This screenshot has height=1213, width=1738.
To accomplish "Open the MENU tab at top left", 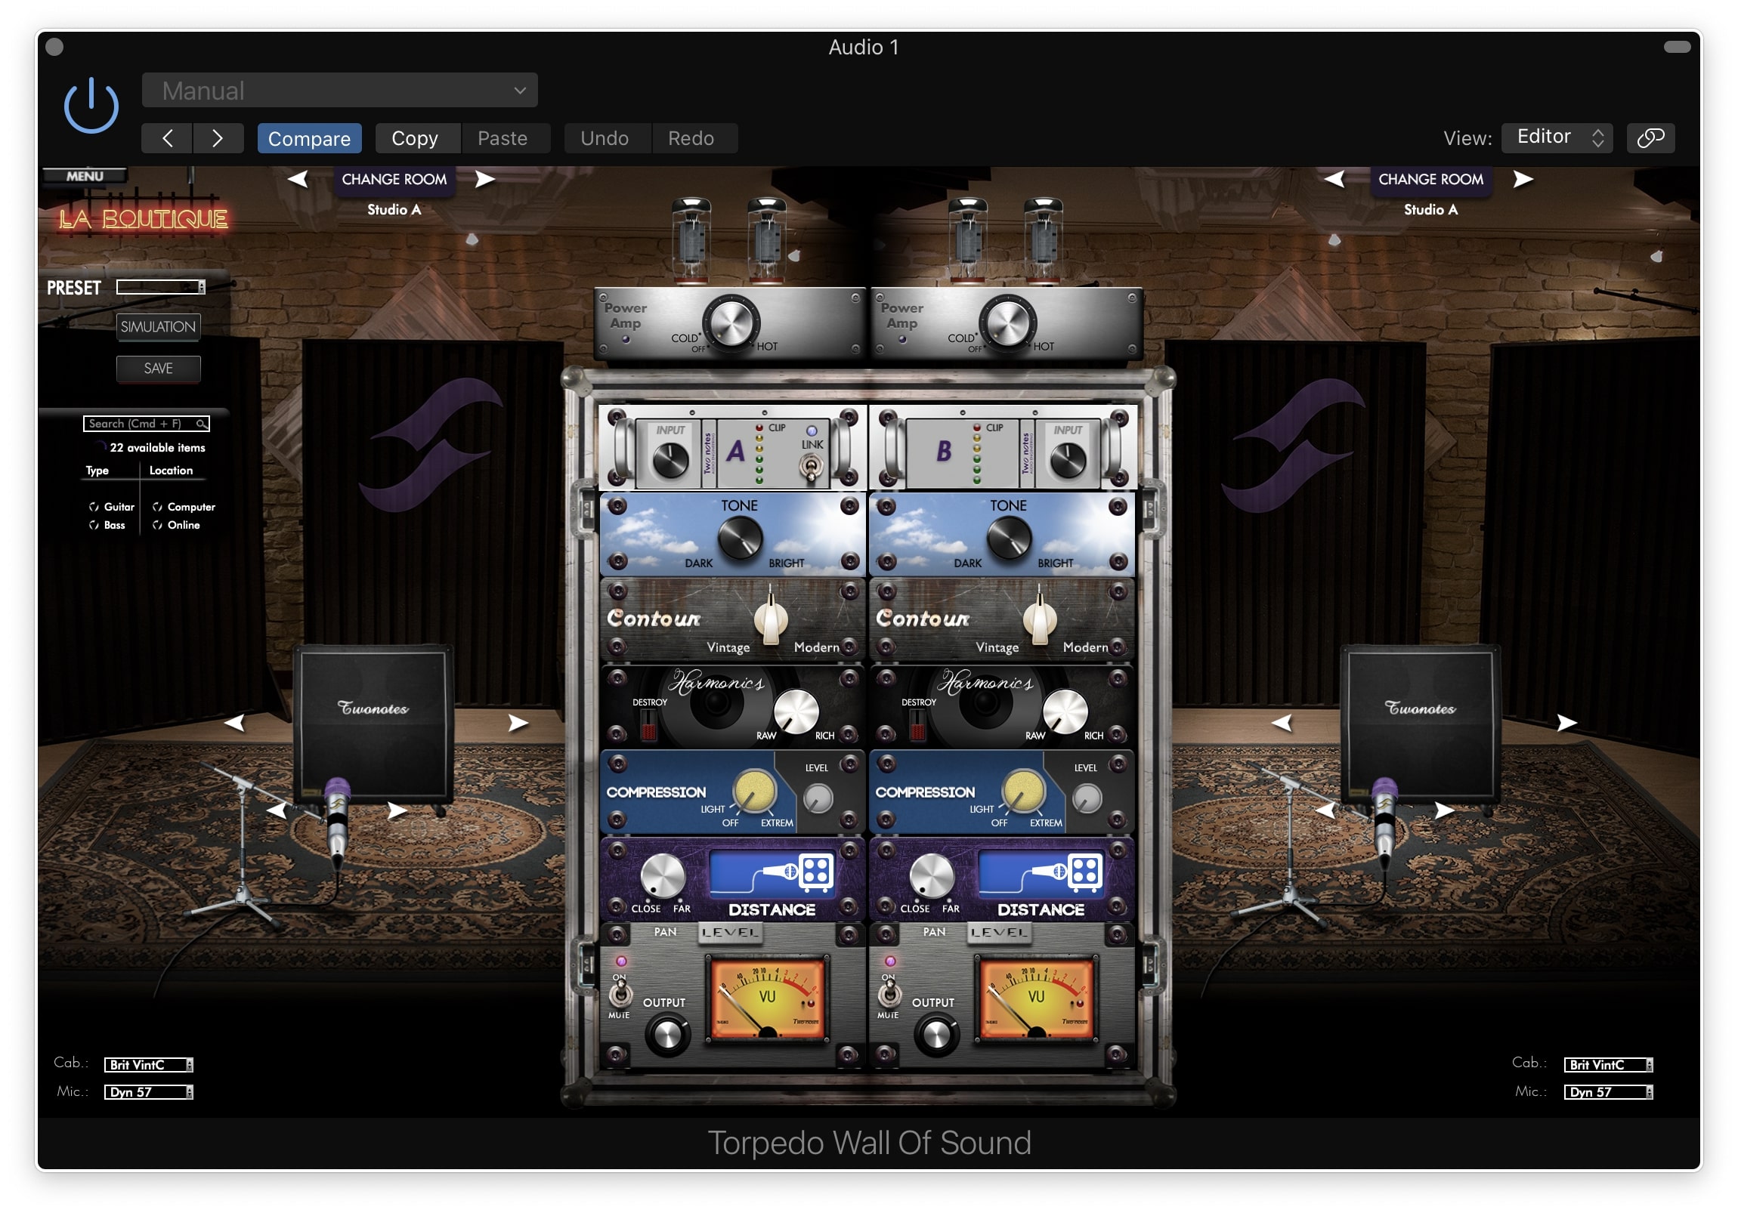I will pyautogui.click(x=85, y=176).
